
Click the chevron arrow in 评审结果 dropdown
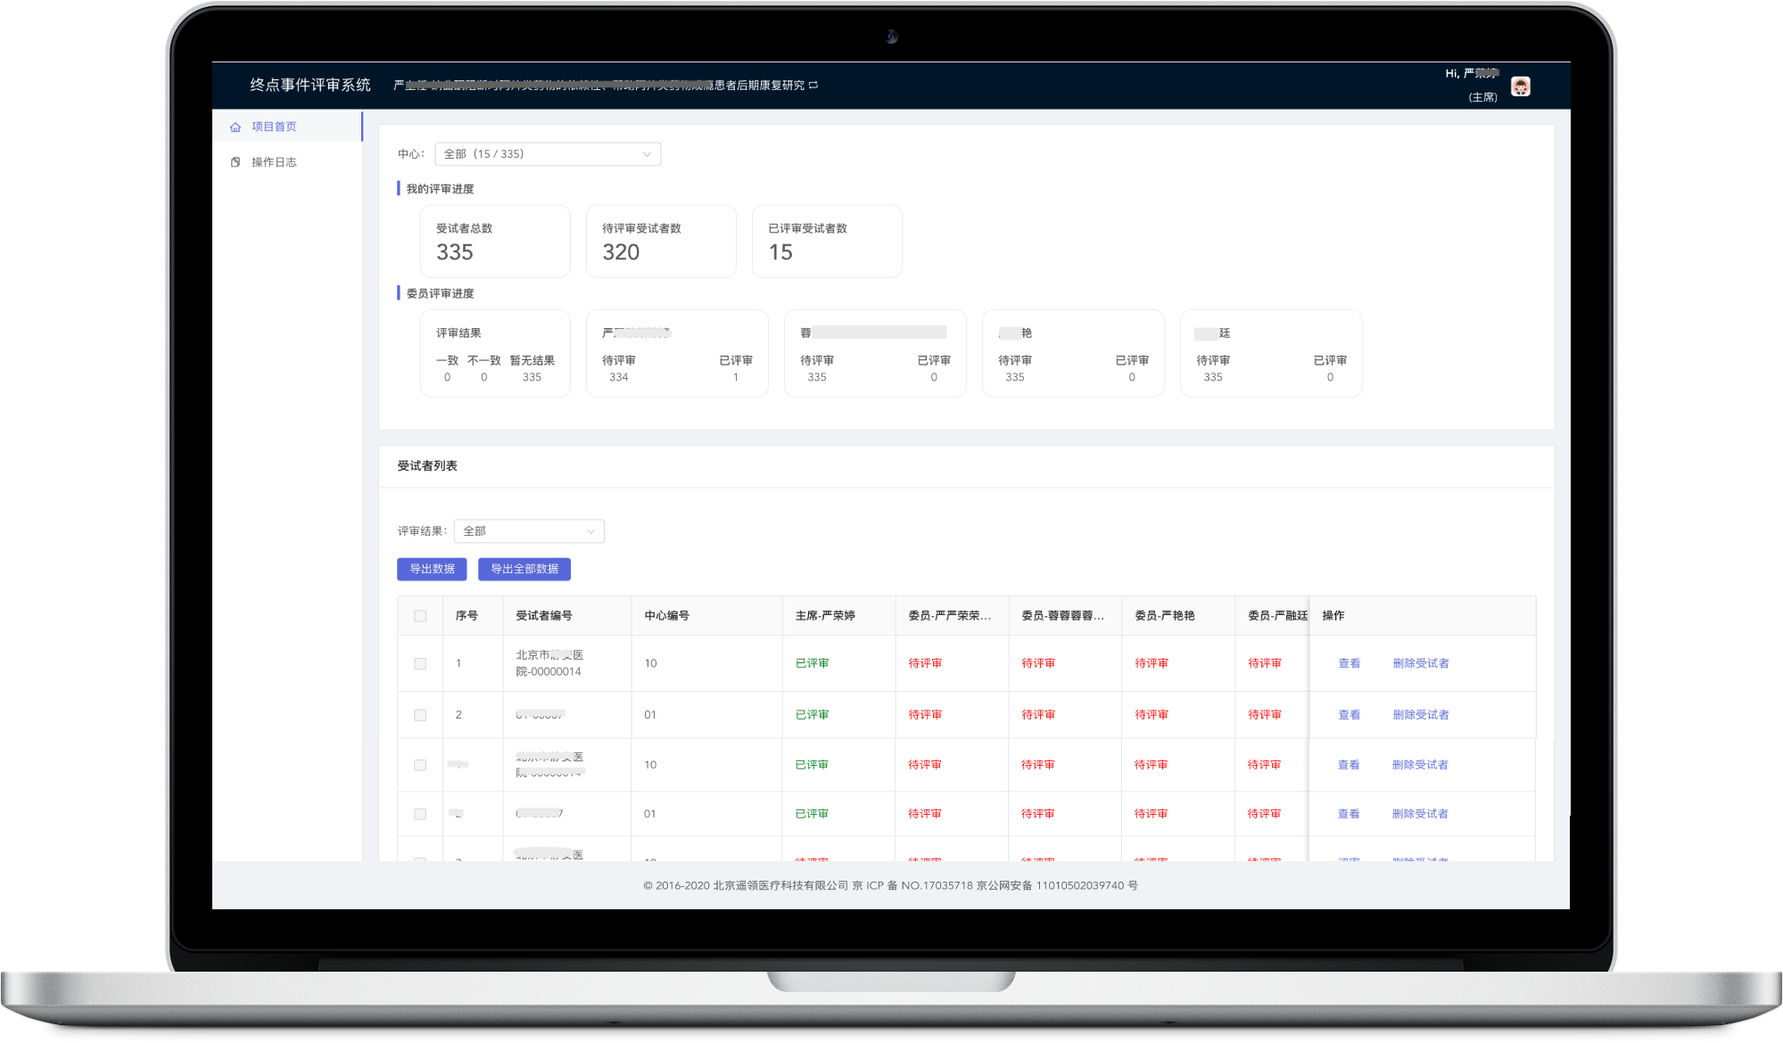[x=590, y=531]
